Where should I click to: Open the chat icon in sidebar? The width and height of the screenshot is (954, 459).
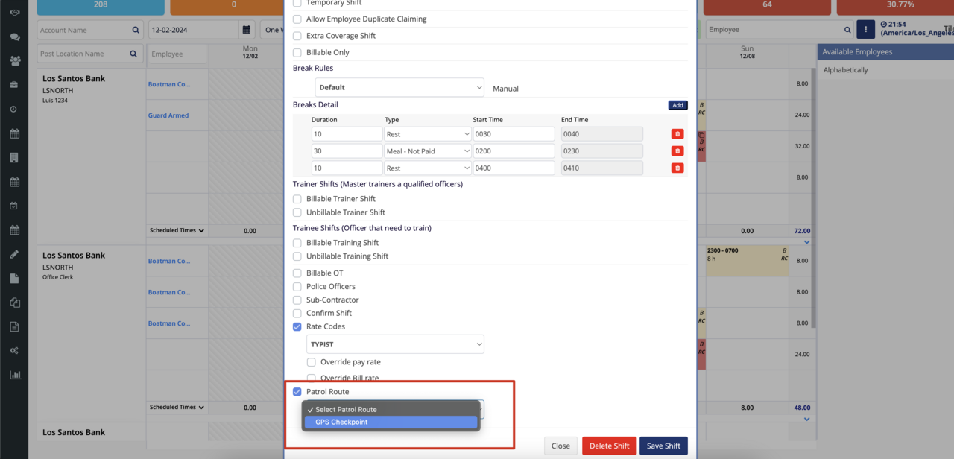pos(15,37)
